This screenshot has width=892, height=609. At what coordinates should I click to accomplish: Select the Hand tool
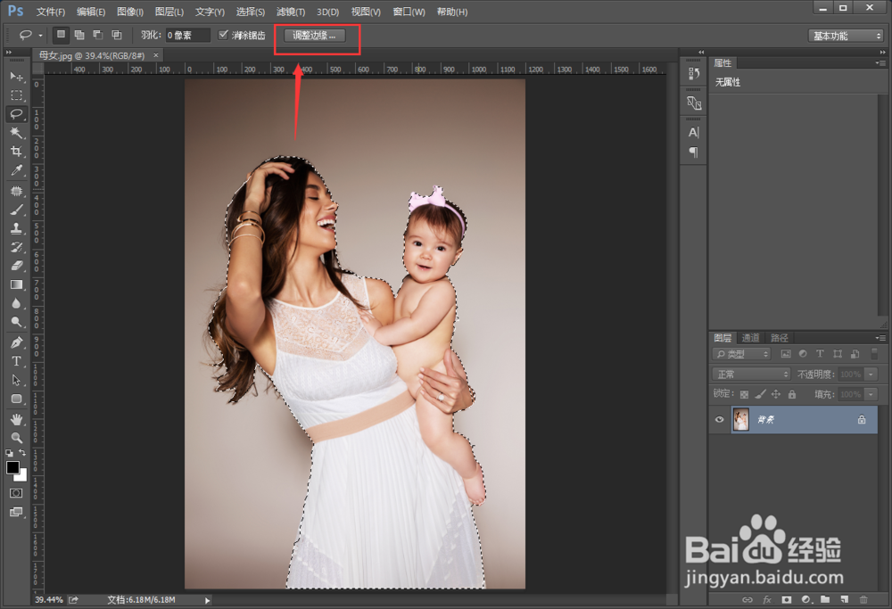16,420
